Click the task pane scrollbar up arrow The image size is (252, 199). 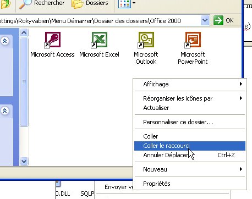24,33
